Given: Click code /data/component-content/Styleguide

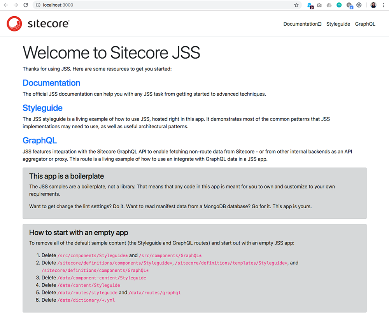Looking at the screenshot, I should tap(102, 278).
